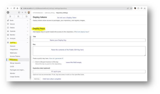Open General settings in sidebar
The height and width of the screenshot is (94, 160).
pyautogui.click(x=12, y=46)
